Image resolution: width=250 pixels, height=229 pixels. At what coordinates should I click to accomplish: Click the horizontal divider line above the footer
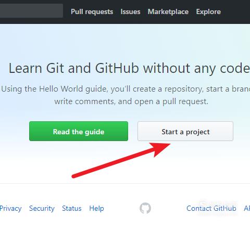click(x=125, y=183)
